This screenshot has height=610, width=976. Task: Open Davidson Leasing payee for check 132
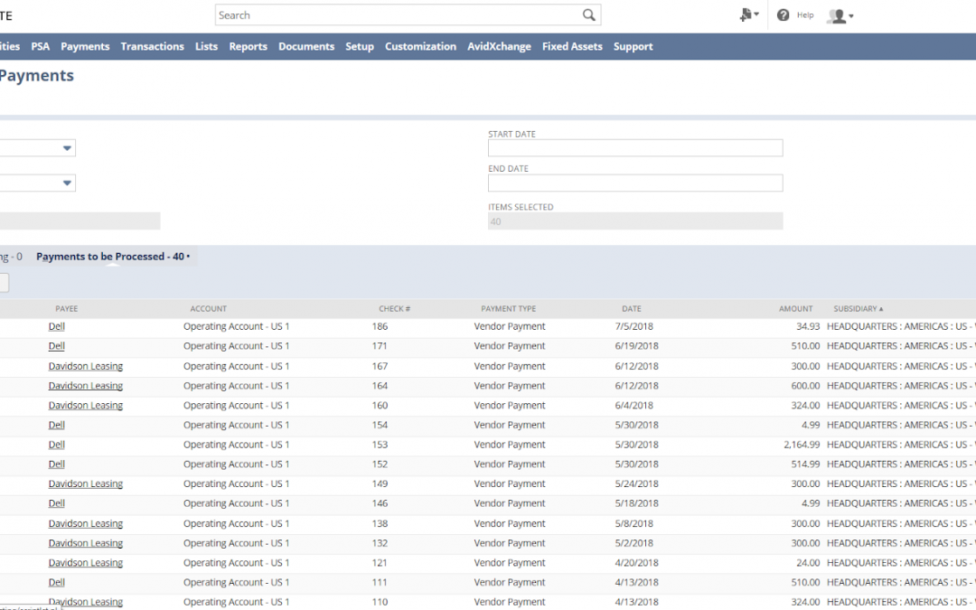point(86,543)
